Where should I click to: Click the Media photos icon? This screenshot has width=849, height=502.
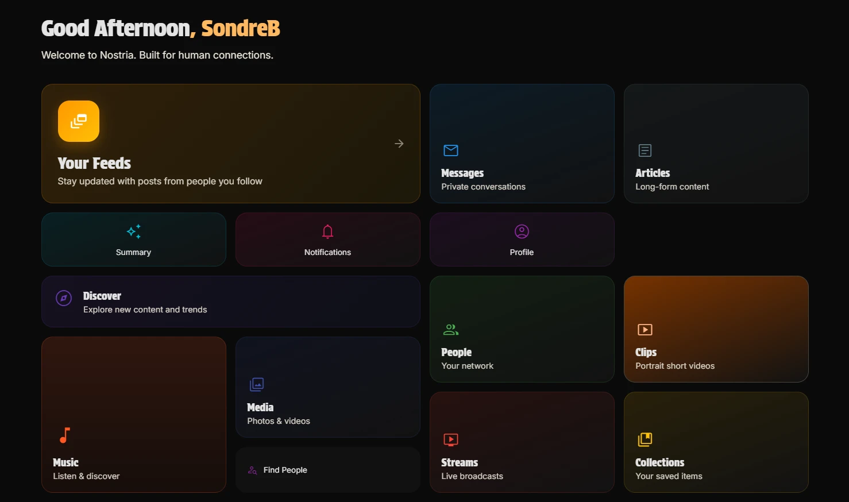(256, 384)
